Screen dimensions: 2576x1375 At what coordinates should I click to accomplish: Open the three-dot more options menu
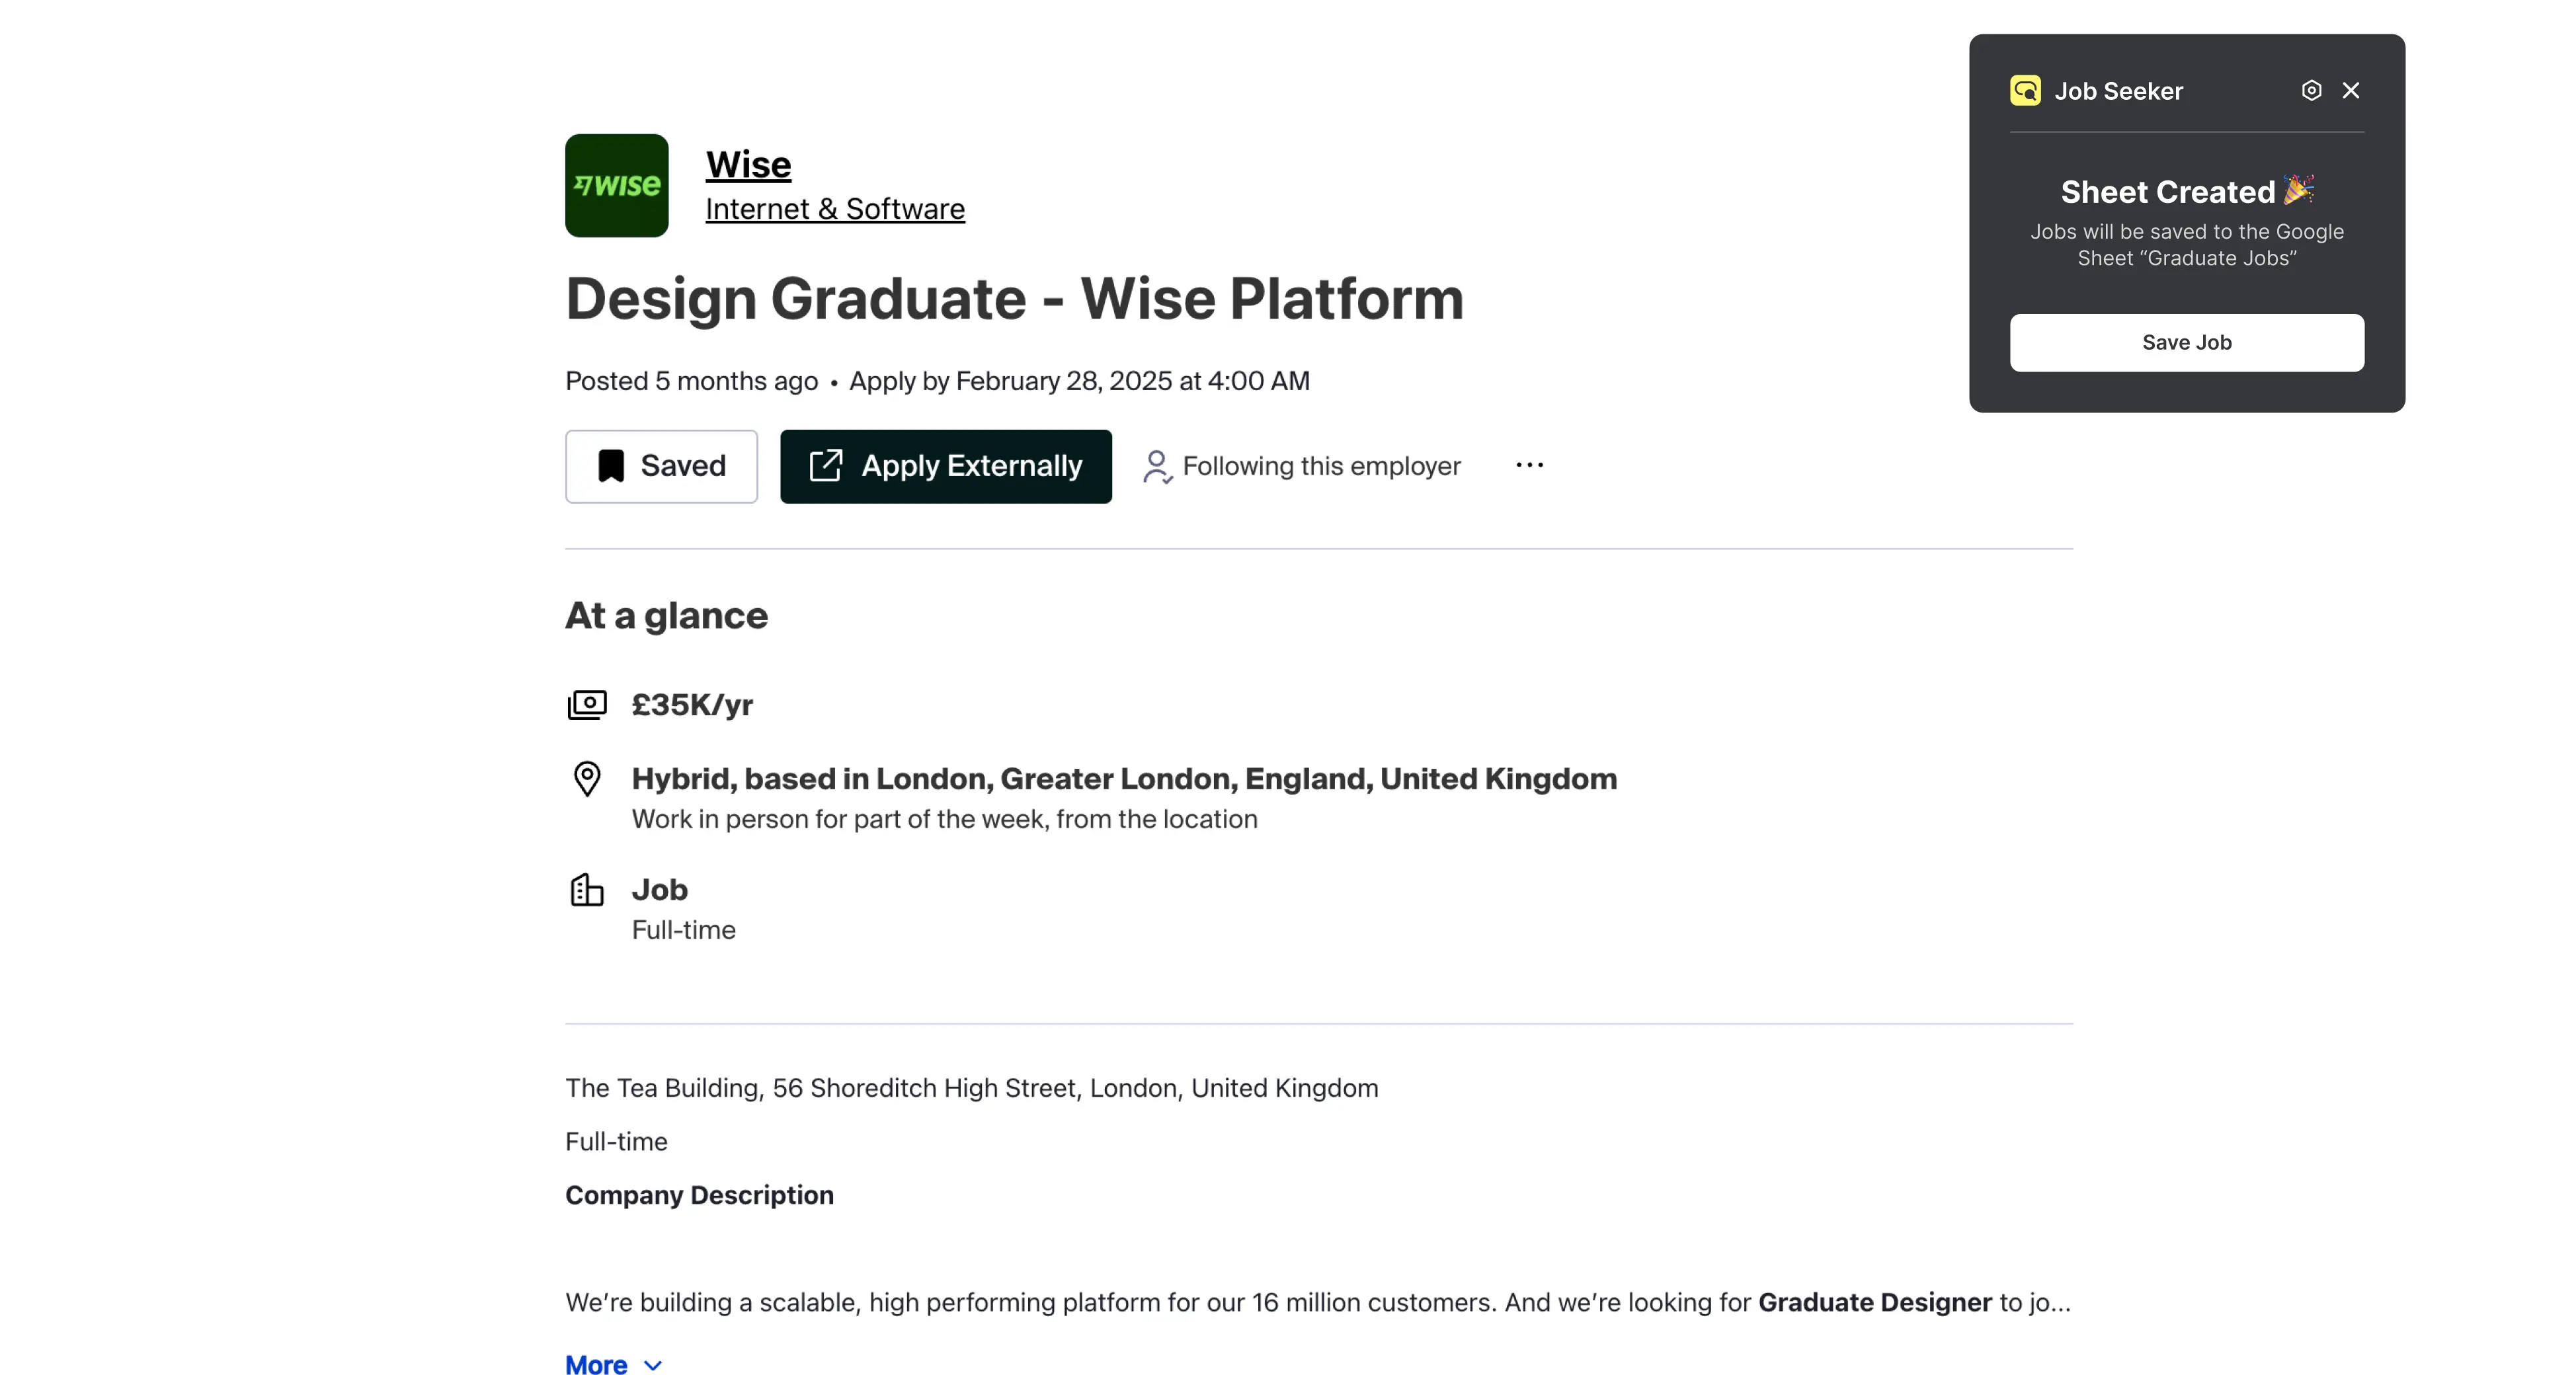pos(1529,465)
